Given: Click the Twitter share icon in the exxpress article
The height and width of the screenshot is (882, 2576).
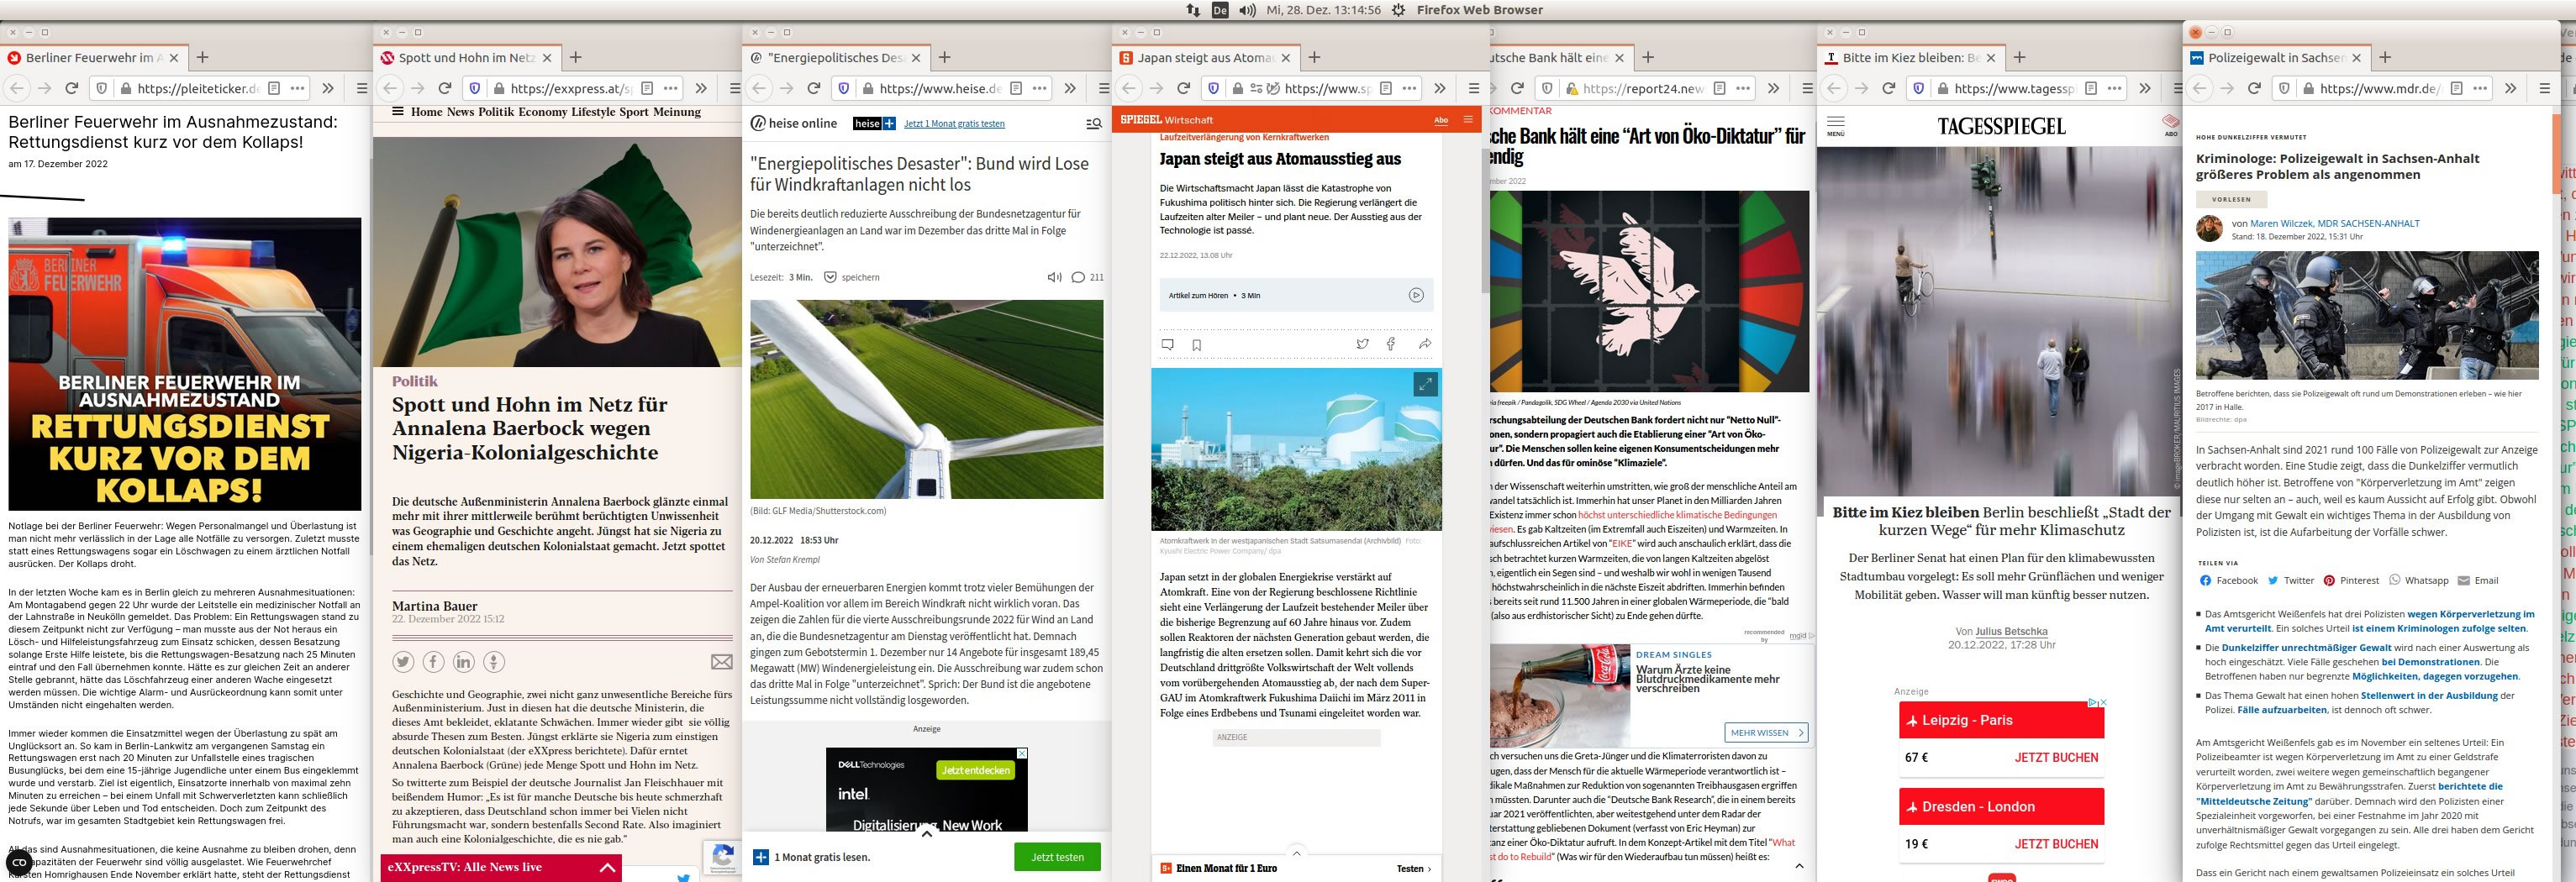Looking at the screenshot, I should [403, 662].
